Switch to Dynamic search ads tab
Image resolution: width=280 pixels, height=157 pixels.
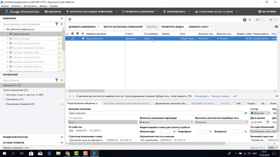click(171, 103)
